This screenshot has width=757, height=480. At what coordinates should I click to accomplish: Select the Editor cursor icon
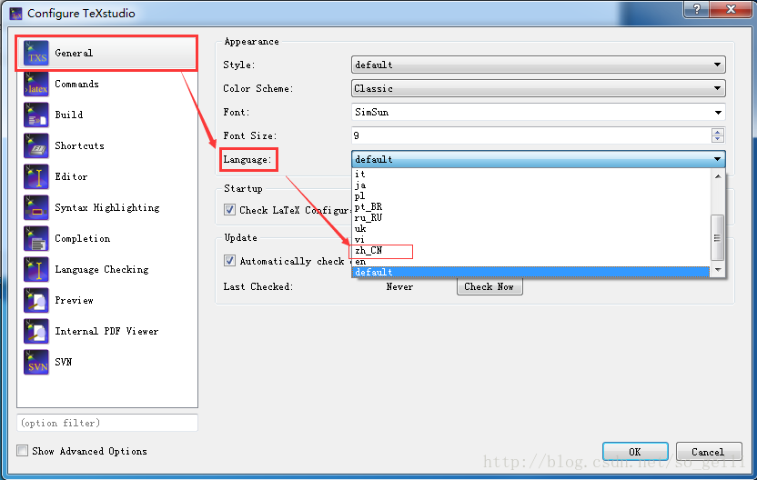36,176
